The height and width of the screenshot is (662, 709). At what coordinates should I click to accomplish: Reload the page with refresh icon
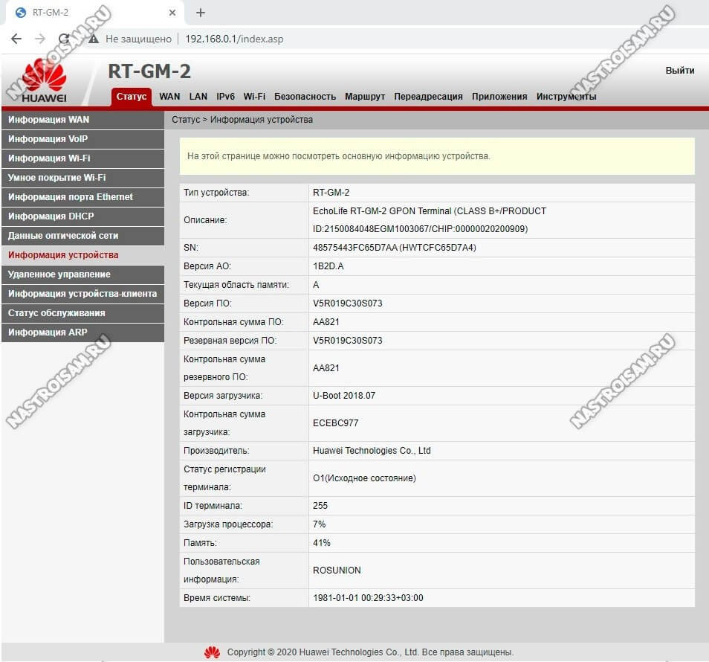click(x=64, y=39)
